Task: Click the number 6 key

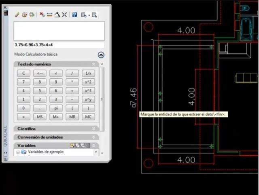Action: tap(56, 91)
